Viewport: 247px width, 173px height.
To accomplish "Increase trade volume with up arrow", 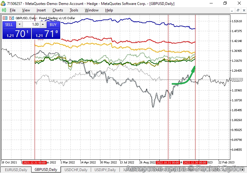I will pos(43,24).
